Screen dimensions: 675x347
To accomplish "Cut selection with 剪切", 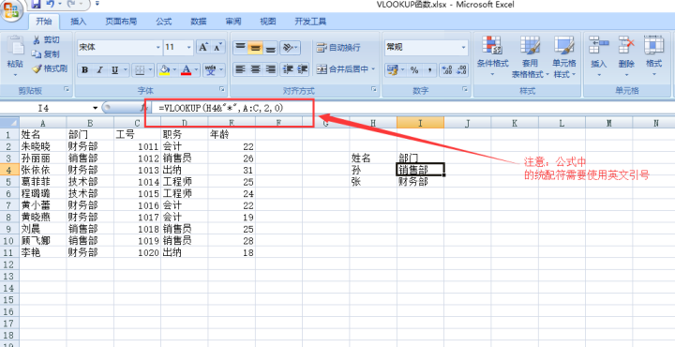I will click(46, 40).
